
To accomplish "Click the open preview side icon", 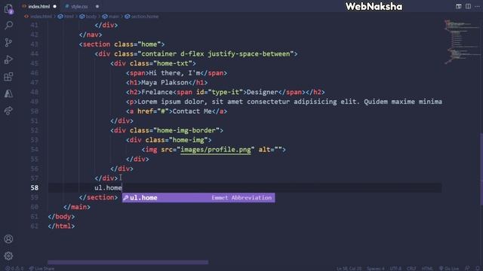I will click(459, 6).
